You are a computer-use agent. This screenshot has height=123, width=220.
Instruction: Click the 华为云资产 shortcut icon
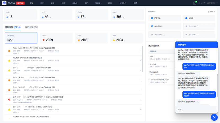tap(152, 26)
